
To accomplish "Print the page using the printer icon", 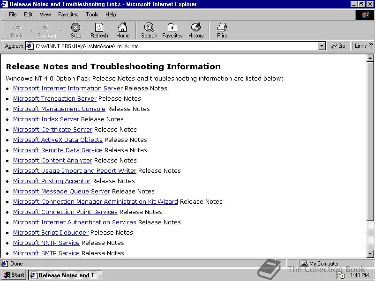I will click(x=222, y=28).
